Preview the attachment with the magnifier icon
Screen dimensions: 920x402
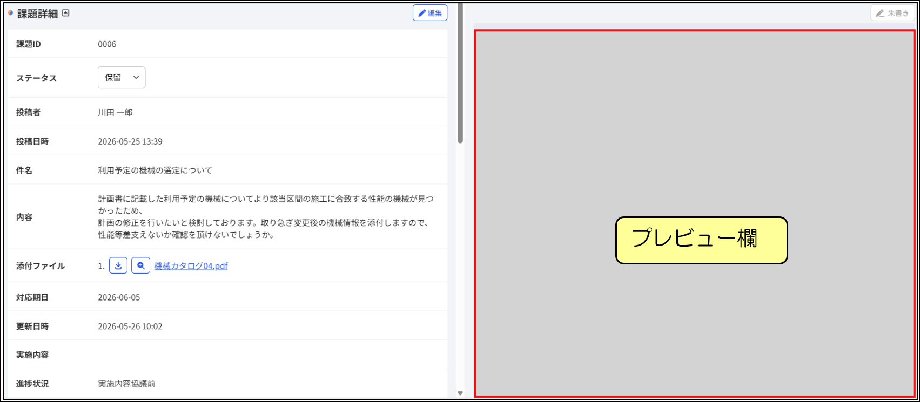[x=140, y=265]
